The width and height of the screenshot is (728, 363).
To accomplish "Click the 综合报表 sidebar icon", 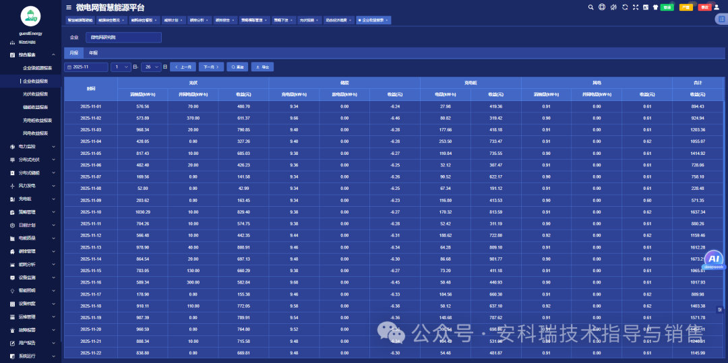I will point(13,55).
